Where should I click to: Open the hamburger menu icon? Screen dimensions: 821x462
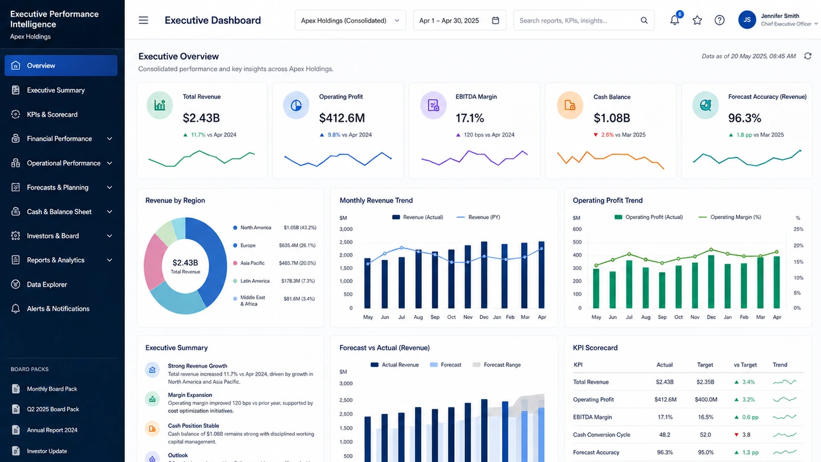tap(143, 20)
